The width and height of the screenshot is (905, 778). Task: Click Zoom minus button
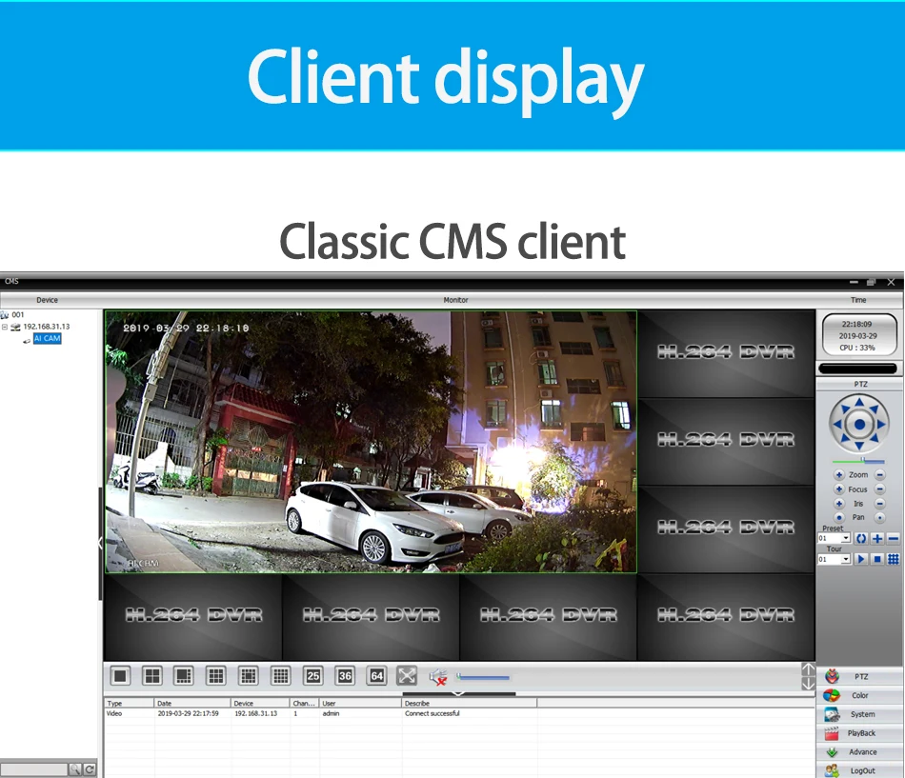[879, 474]
